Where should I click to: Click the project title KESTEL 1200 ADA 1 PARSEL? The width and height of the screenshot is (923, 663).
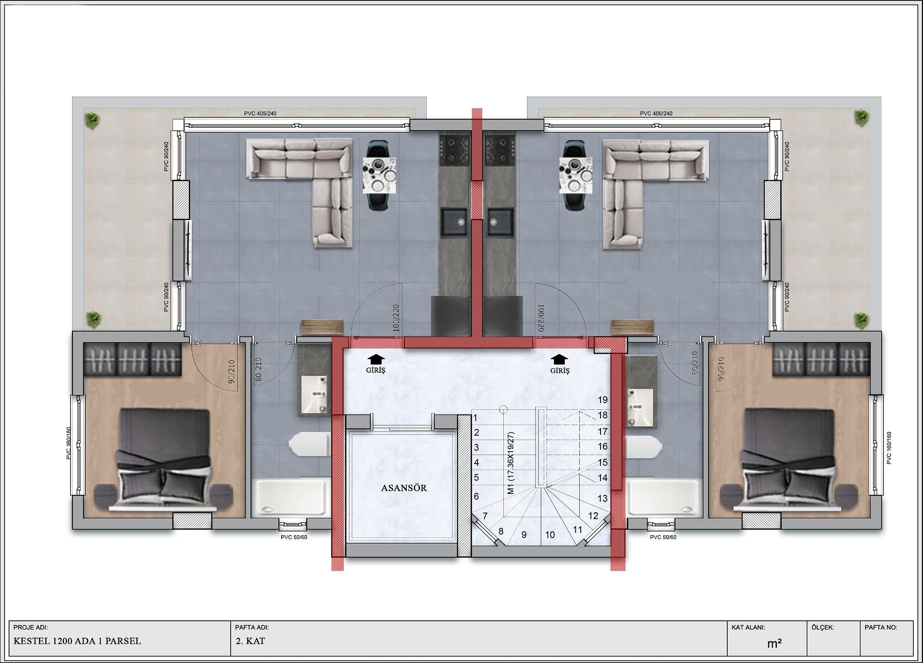(77, 639)
